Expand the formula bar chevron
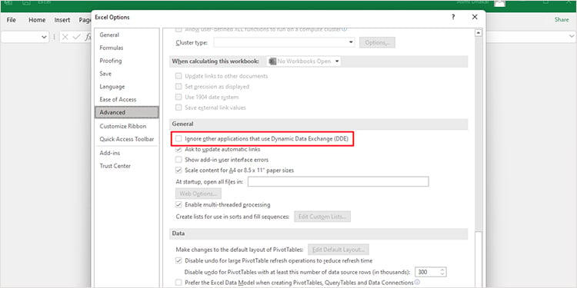 [x=572, y=36]
